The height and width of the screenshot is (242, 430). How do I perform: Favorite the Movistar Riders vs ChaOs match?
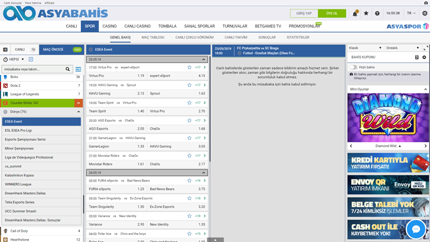pyautogui.click(x=189, y=156)
